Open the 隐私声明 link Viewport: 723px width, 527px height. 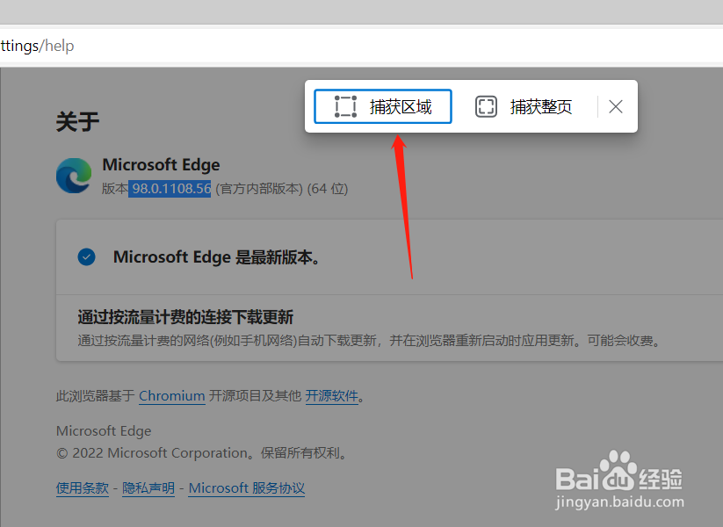pos(148,487)
